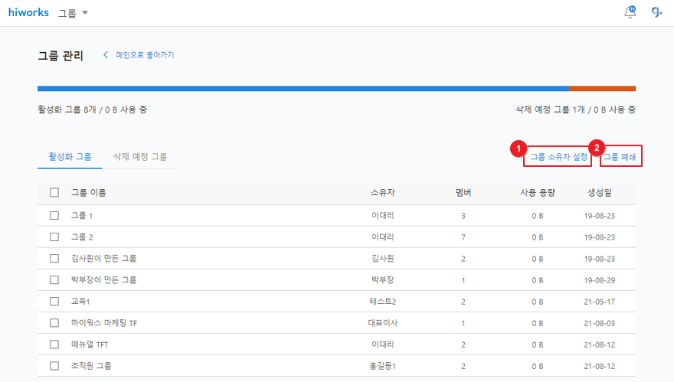Click the hiworks logo
674x382 pixels.
(x=28, y=12)
